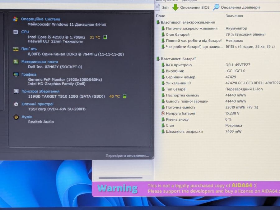This screenshot has height=210, width=280.
Task: Click icon beside Ім'я пристрою
Action: pyautogui.click(x=163, y=65)
